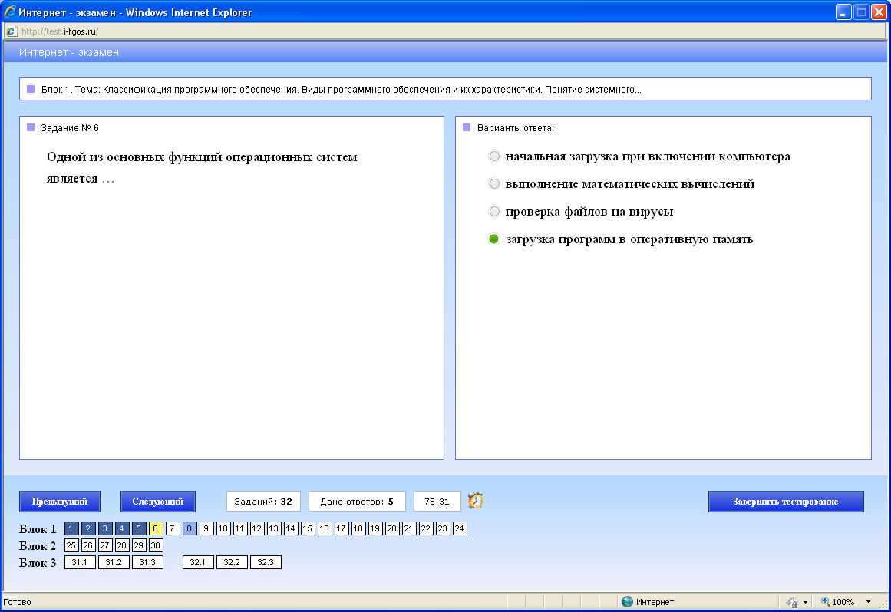Select answer 'начальная загрузка при включении компьютера'
This screenshot has width=891, height=612.
(x=494, y=156)
